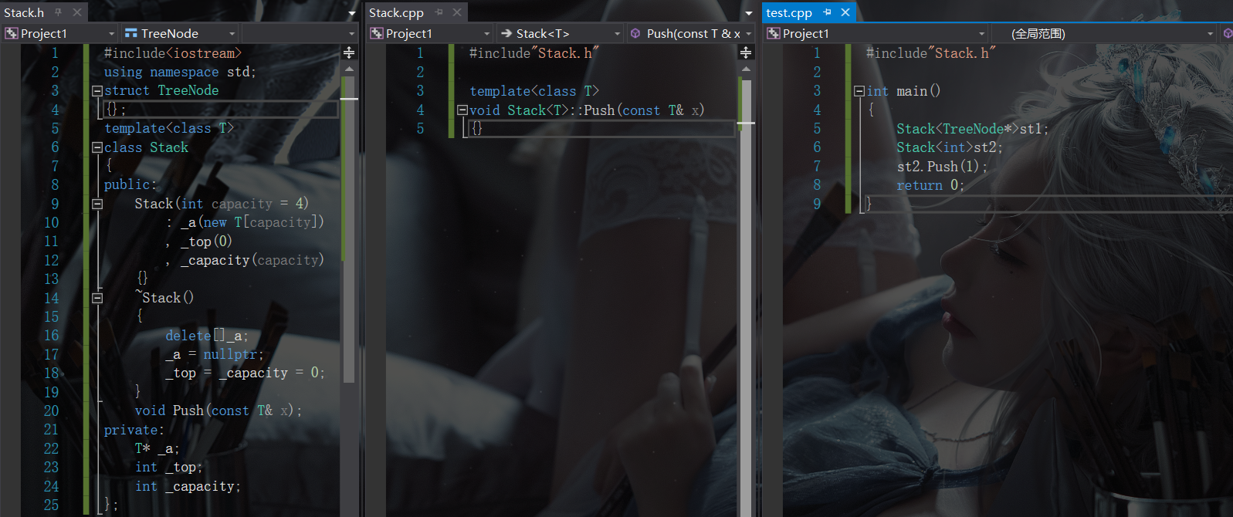The height and width of the screenshot is (517, 1233).
Task: Click '~Stack()' destructor line
Action: pyautogui.click(x=164, y=298)
